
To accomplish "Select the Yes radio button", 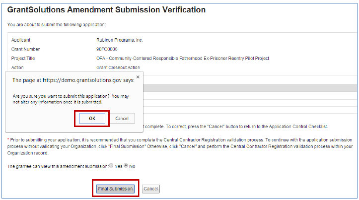I will point(111,166).
